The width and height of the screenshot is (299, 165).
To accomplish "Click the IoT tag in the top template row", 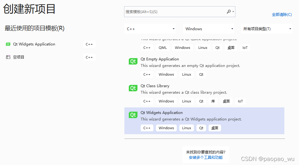I will (x=245, y=48).
